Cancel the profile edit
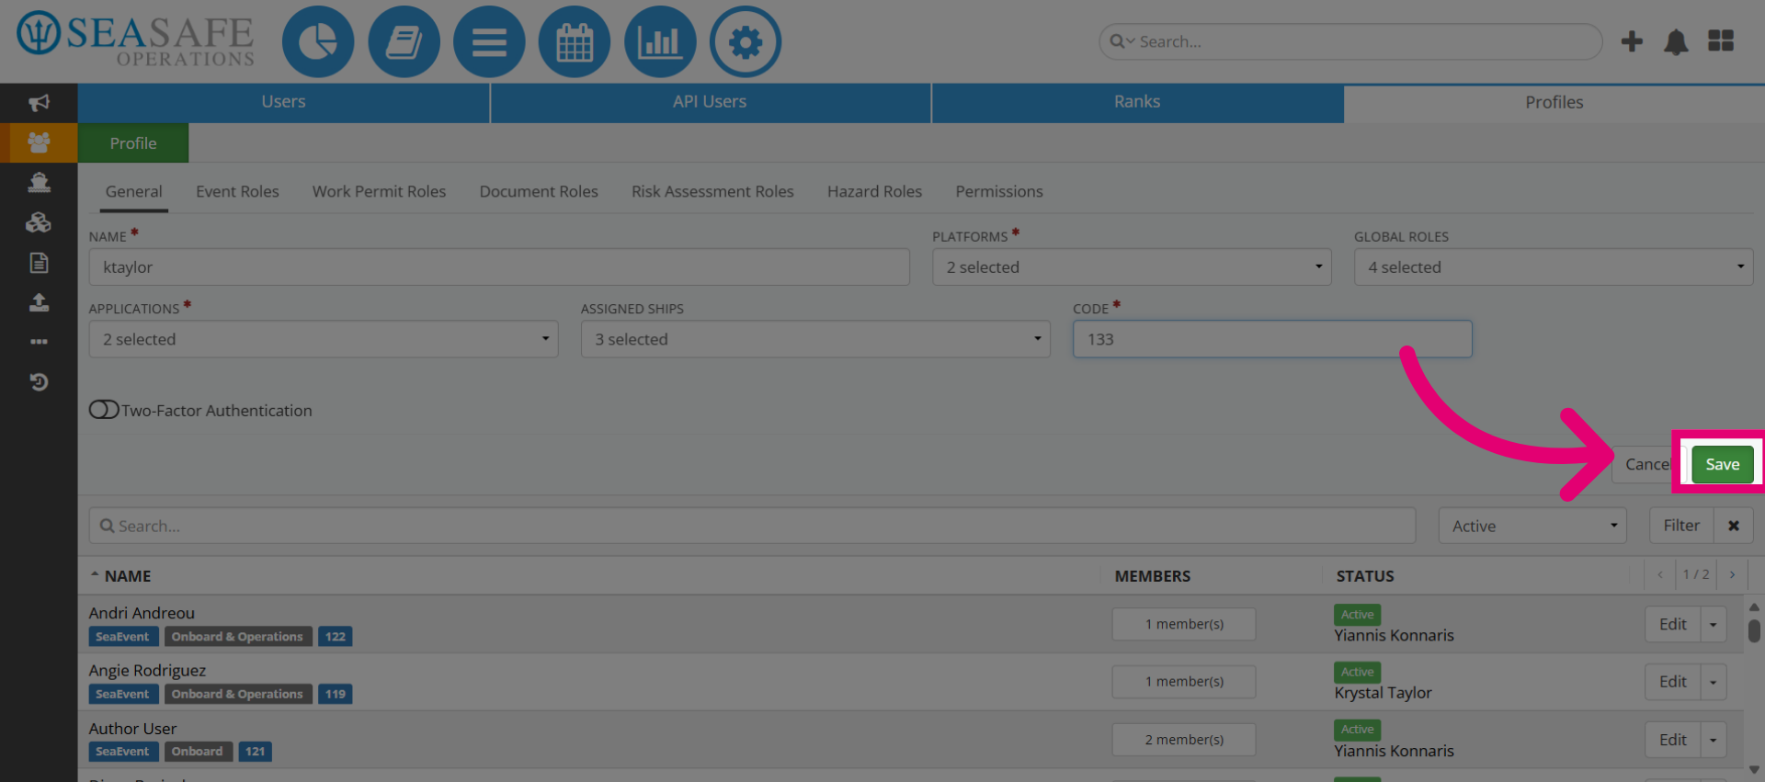 click(1646, 464)
